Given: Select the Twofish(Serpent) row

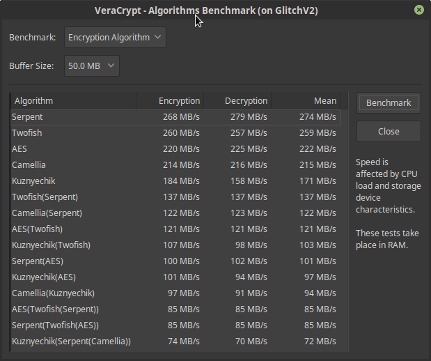Looking at the screenshot, I should 175,197.
